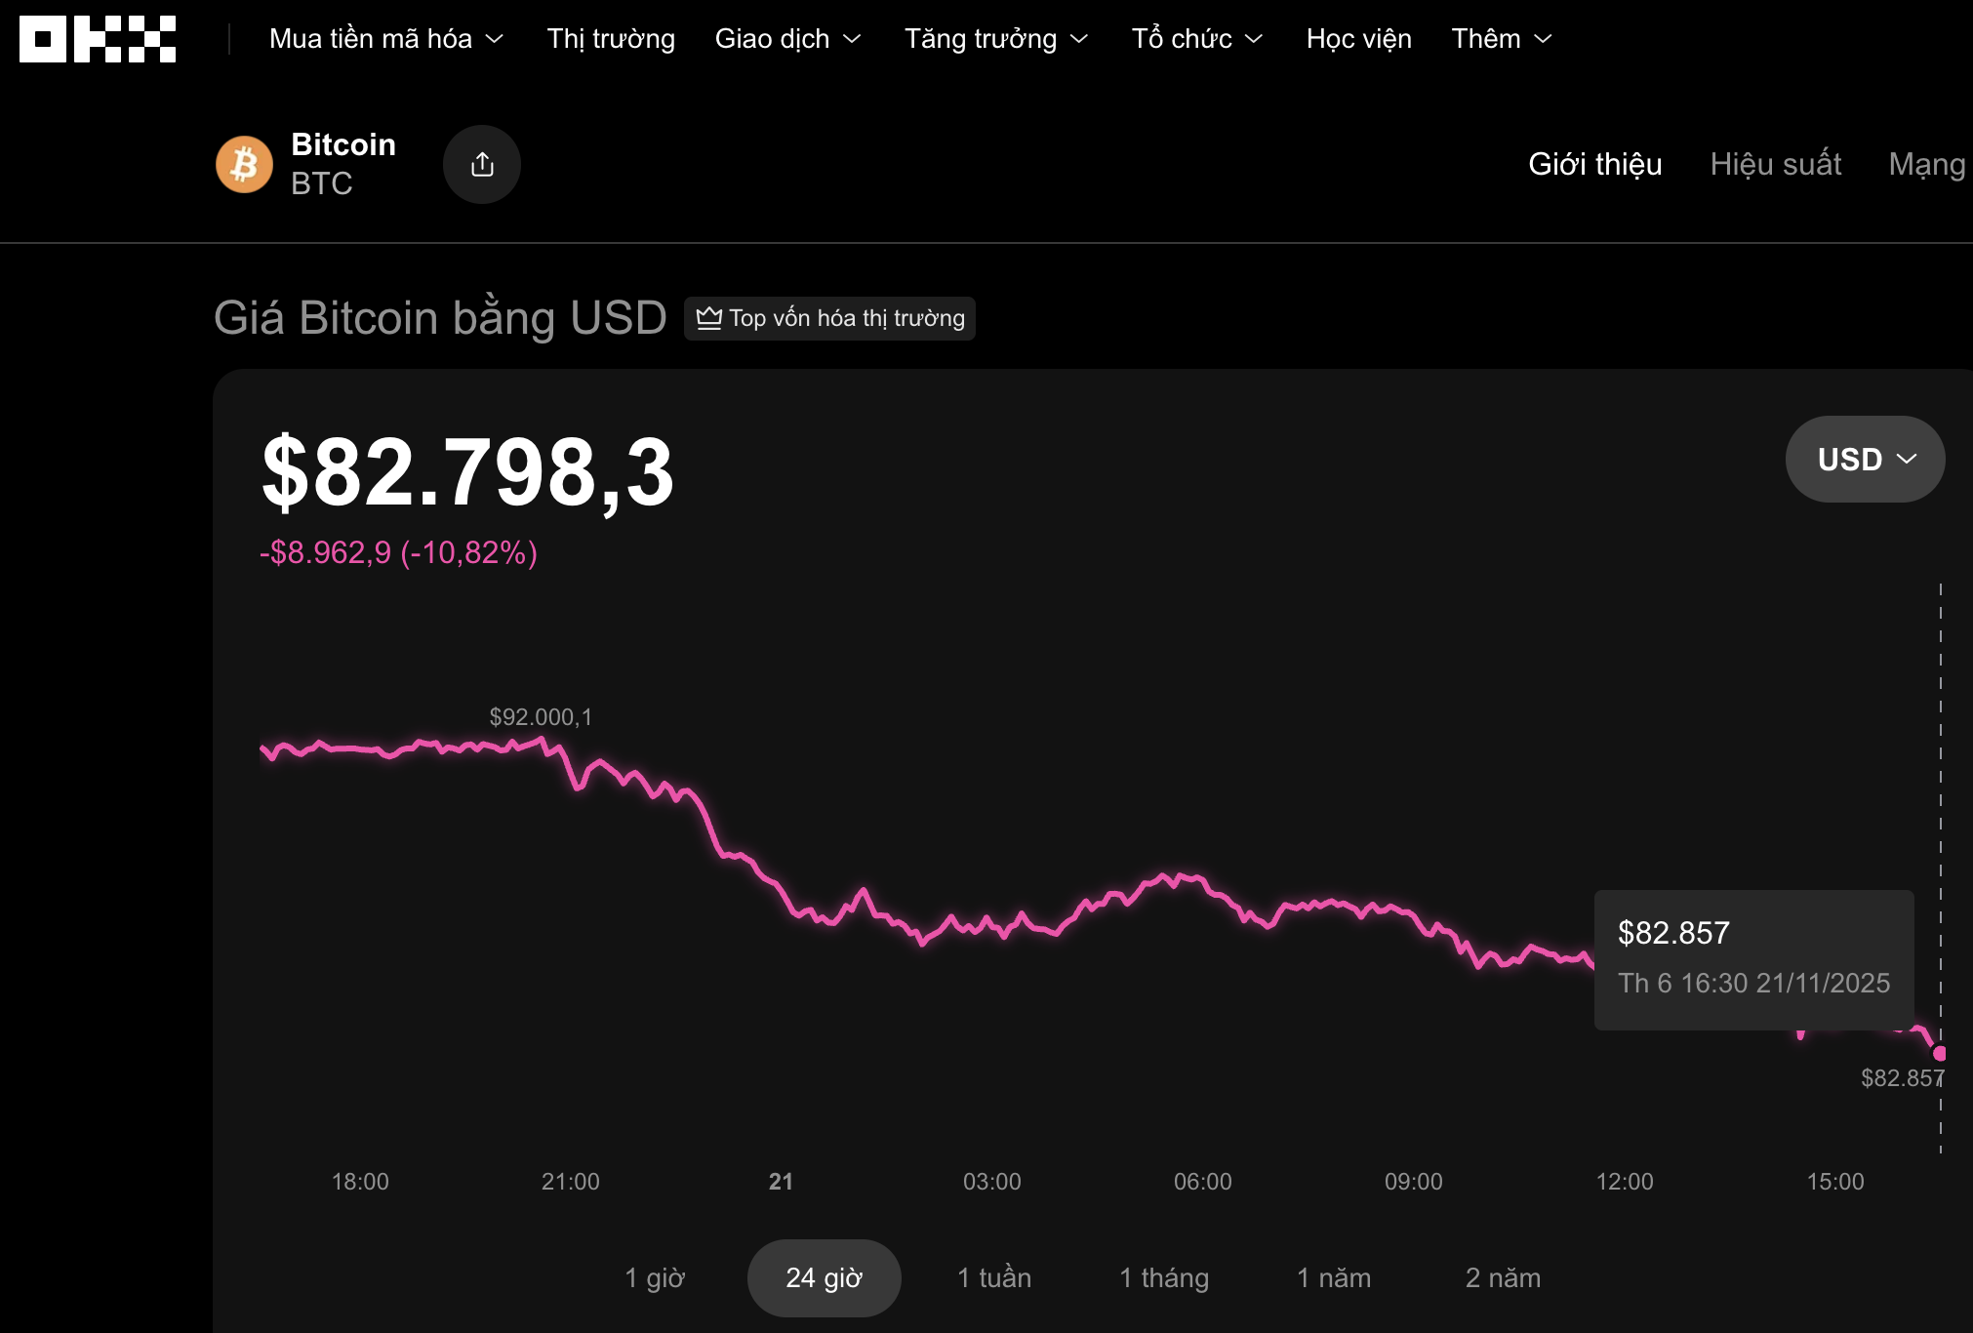Switch to the Hiệu suất tab
Image resolution: width=1973 pixels, height=1333 pixels.
coord(1775,164)
